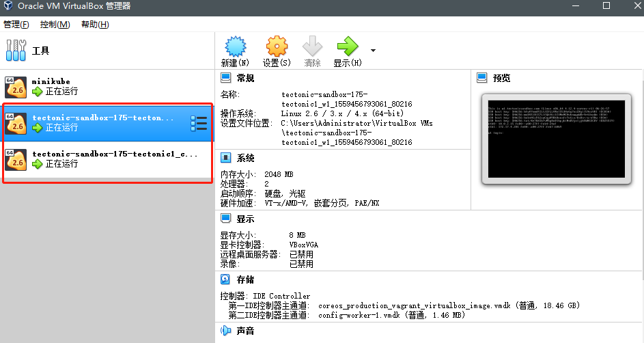Open the 声音 section heading link
Image resolution: width=644 pixels, height=343 pixels.
tap(246, 331)
